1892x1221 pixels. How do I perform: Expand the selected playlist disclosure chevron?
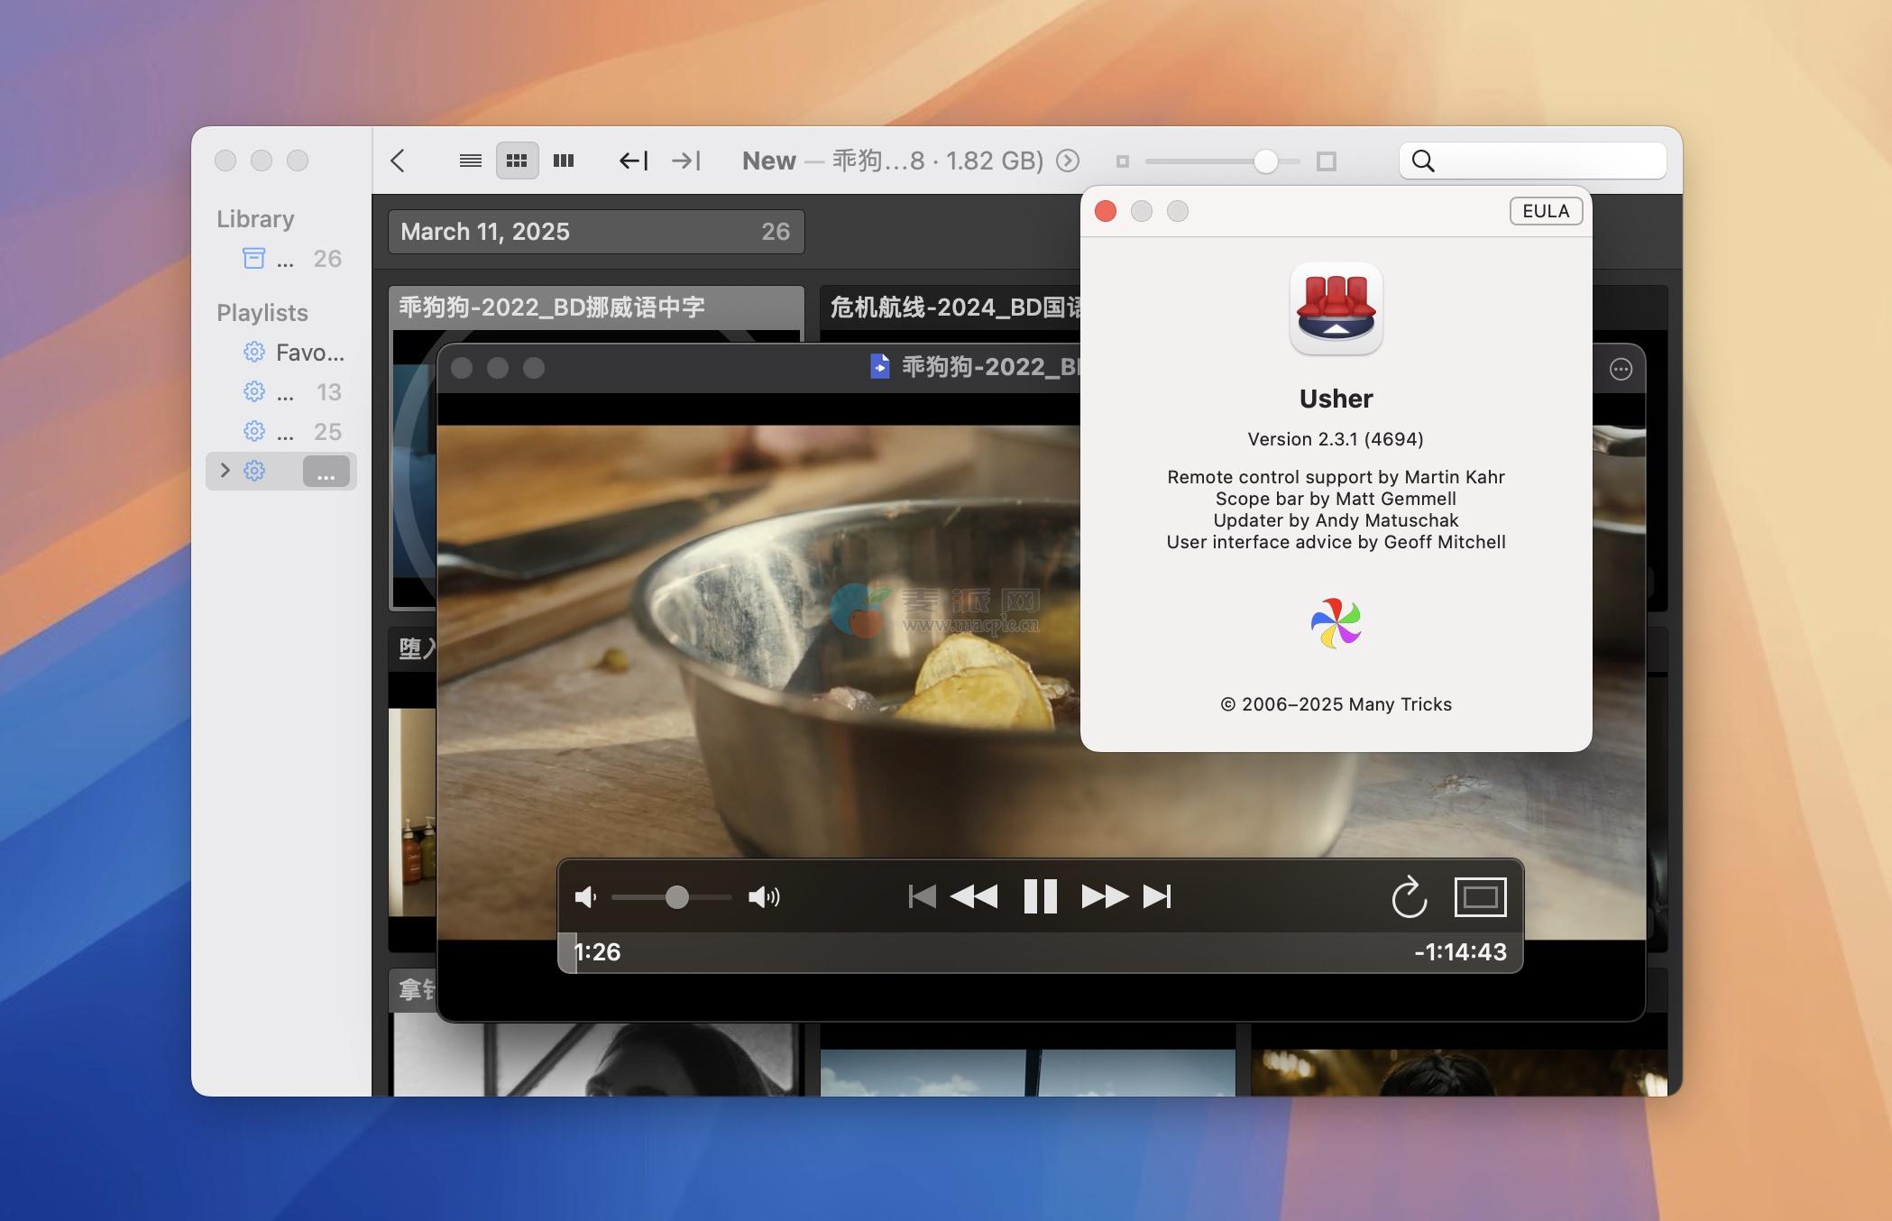click(225, 470)
